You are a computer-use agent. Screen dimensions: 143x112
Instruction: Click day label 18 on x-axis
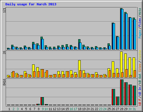click(80, 109)
